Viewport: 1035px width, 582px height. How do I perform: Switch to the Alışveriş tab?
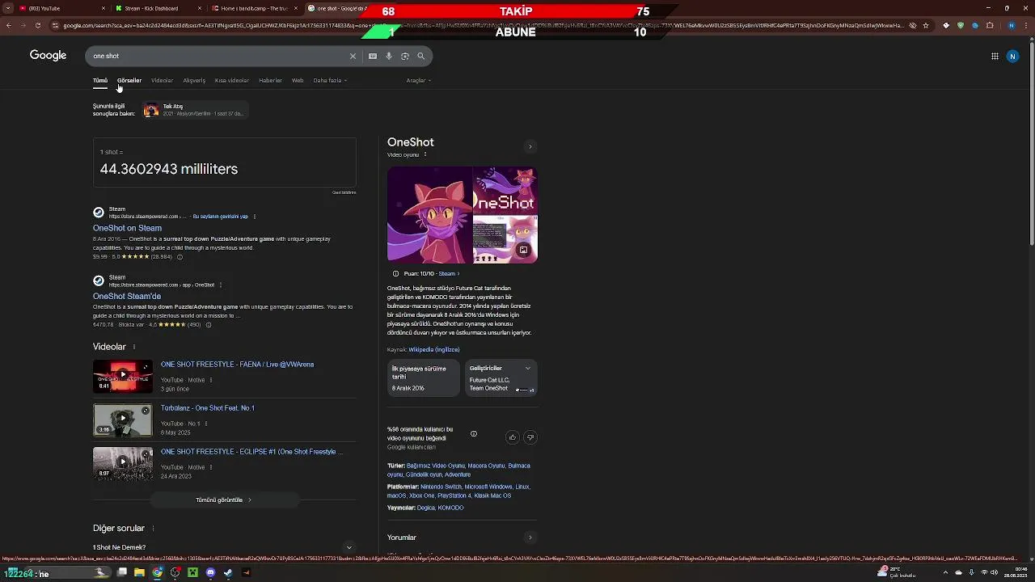[194, 81]
